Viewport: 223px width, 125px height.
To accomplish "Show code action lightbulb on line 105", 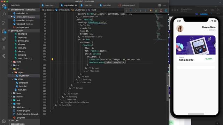I will tap(52, 59).
